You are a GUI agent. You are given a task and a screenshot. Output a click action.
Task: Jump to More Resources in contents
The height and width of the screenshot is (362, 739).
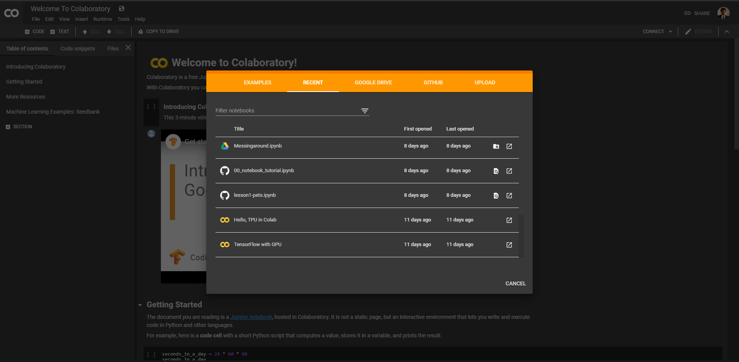click(x=25, y=97)
